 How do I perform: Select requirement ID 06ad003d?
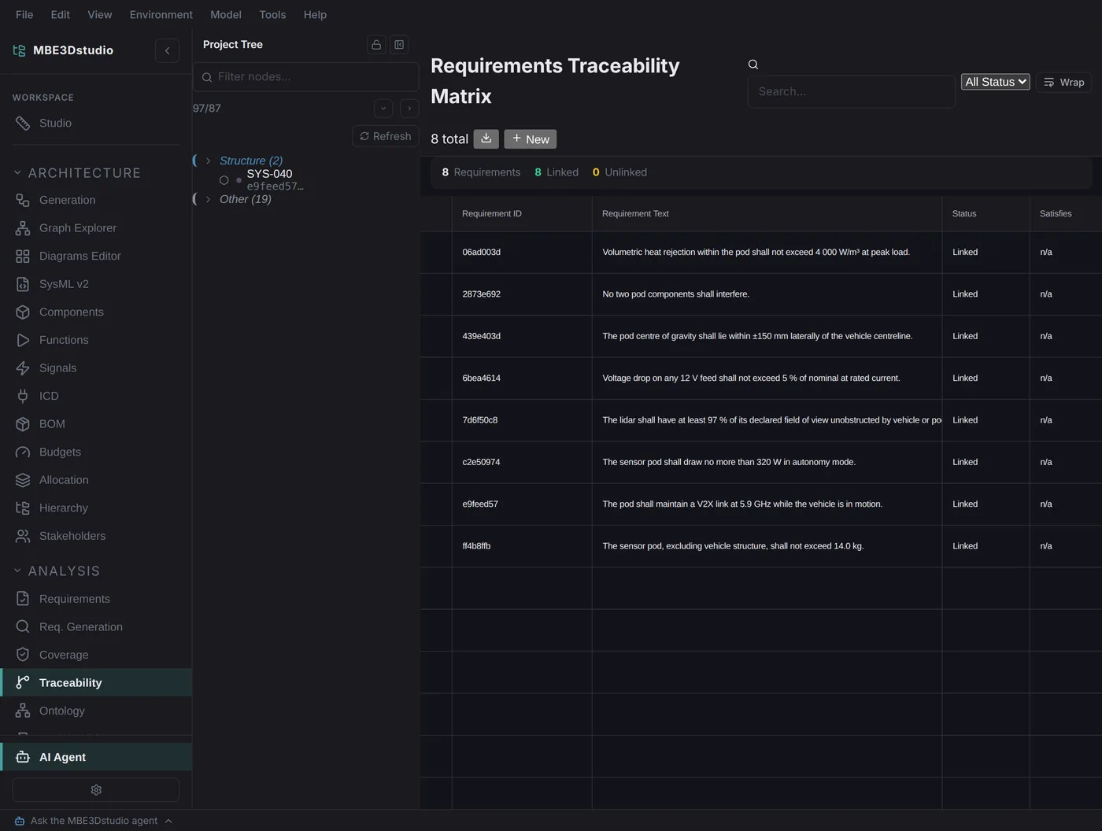point(482,253)
